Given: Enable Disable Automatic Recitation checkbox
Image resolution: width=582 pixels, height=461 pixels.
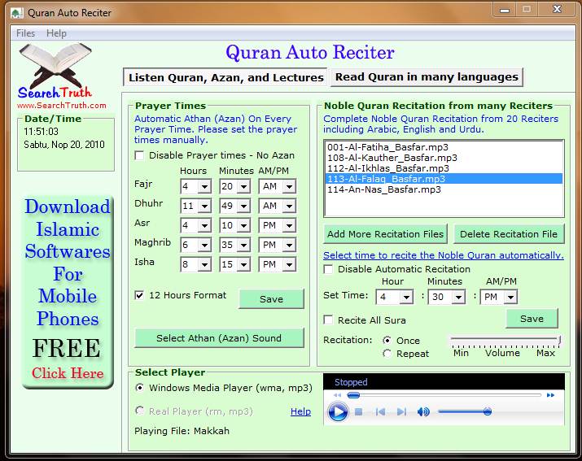Looking at the screenshot, I should tap(329, 269).
